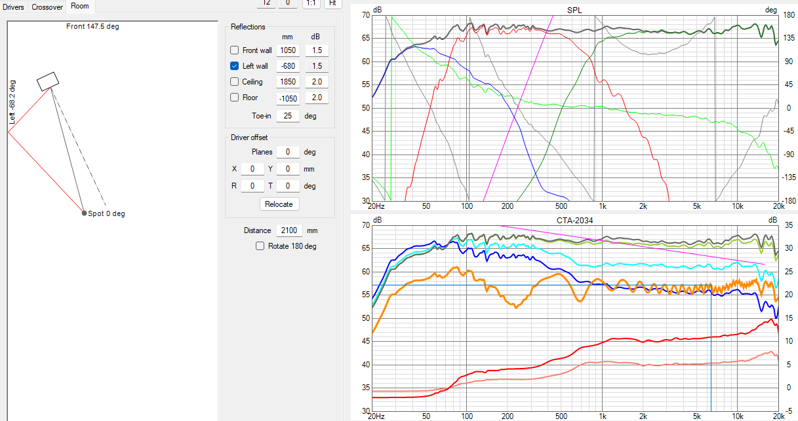Image resolution: width=798 pixels, height=421 pixels.
Task: Click the driver offset R field
Action: pyautogui.click(x=252, y=186)
